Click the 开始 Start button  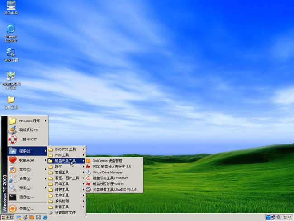coord(8,217)
